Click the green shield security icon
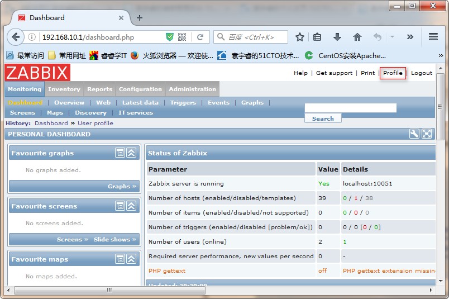 point(170,37)
